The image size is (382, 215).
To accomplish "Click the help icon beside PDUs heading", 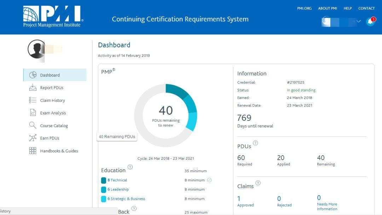I will click(255, 143).
